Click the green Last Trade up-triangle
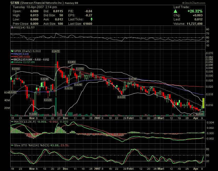This screenshot has height=171, width=218. pyautogui.click(x=175, y=11)
